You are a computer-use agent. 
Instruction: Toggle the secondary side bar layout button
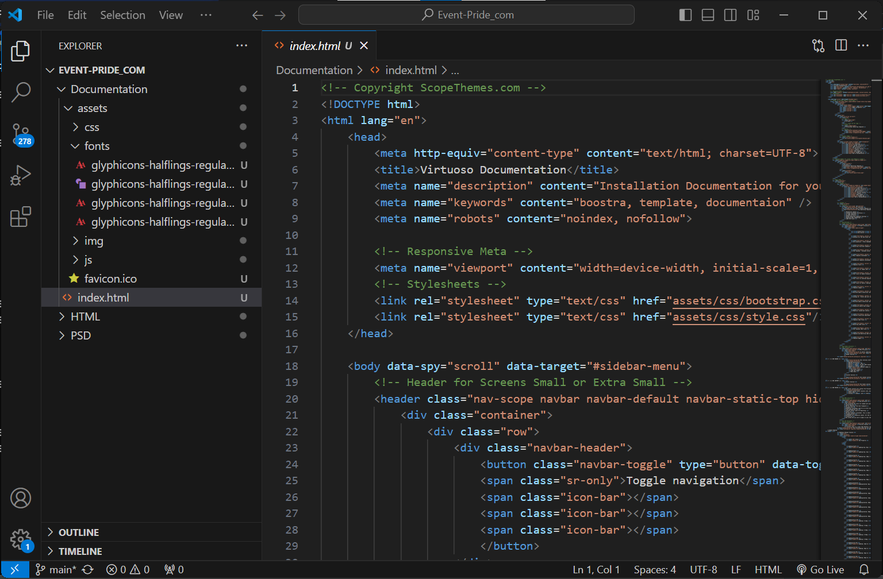[730, 15]
